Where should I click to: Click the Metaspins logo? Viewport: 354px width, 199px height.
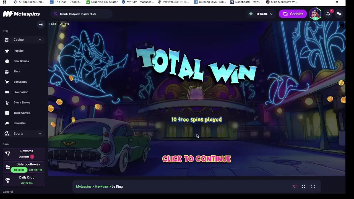21,14
